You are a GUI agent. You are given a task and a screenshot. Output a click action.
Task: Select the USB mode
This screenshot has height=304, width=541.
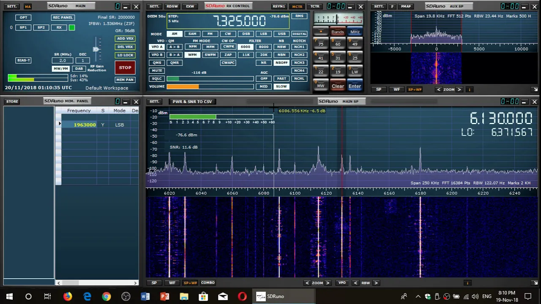click(281, 34)
